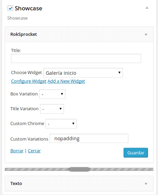Viewport: 158px width, 195px height.
Task: Expand the Texto widget with its arrow
Action: (x=146, y=184)
